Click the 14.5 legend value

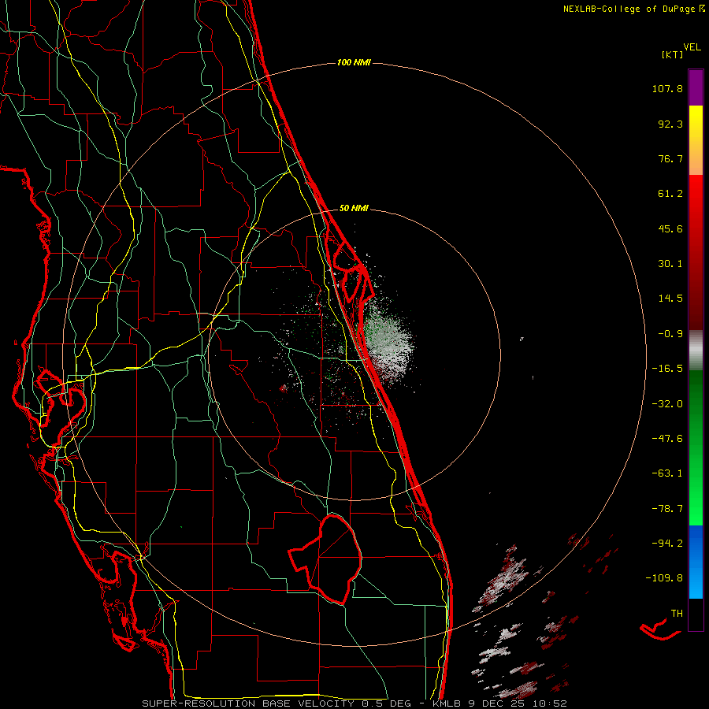[x=670, y=299]
